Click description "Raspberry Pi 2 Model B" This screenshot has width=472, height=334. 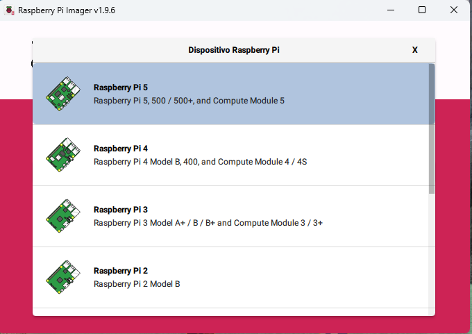(x=137, y=284)
